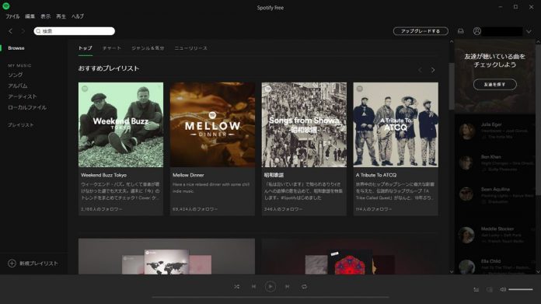
Task: Click the Maddie Stocker name
Action: point(497,229)
